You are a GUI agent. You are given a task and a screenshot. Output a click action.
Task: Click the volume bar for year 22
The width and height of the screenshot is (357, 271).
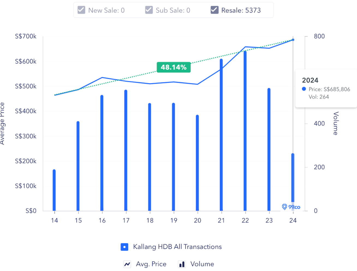tap(245, 131)
